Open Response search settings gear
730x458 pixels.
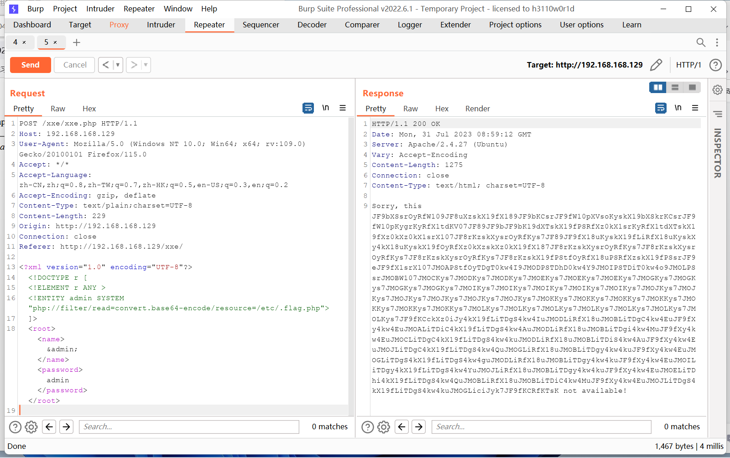(x=384, y=427)
